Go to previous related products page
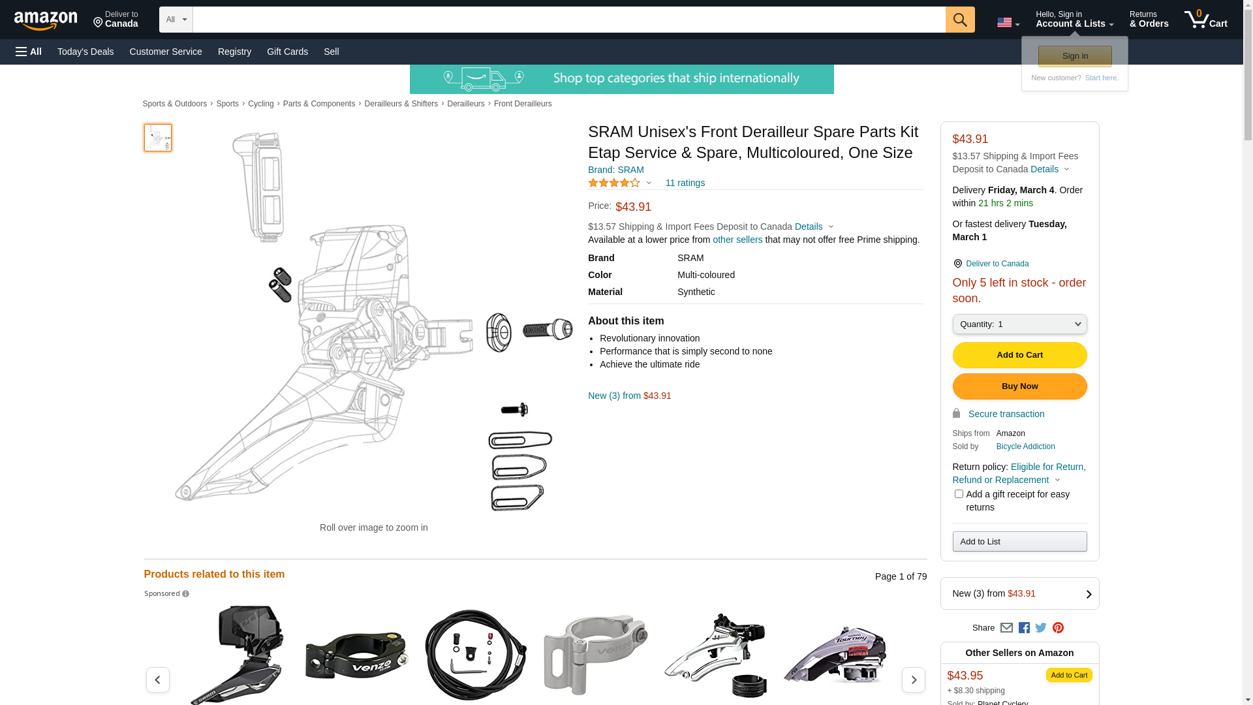Viewport: 1253px width, 705px height. [158, 680]
